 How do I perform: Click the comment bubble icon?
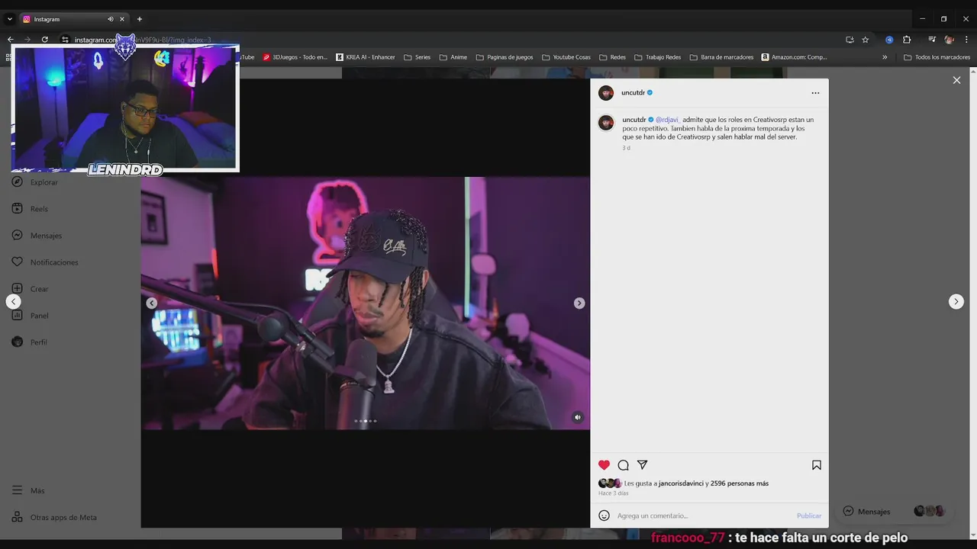click(x=623, y=465)
